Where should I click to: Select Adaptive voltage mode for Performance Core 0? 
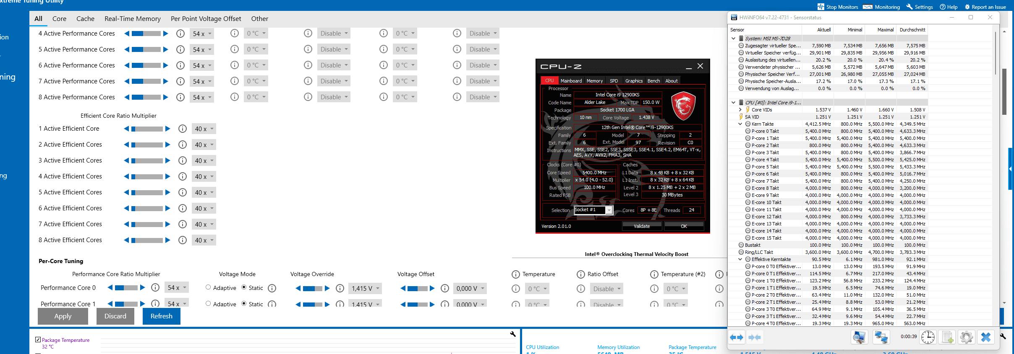pyautogui.click(x=208, y=287)
